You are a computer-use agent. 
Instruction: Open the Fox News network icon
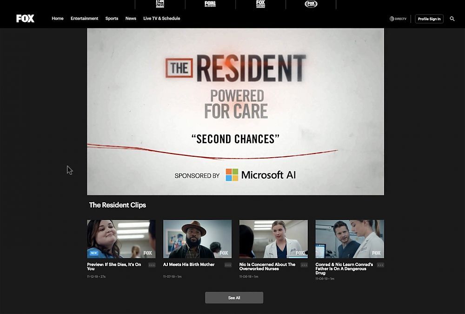coord(160,4)
